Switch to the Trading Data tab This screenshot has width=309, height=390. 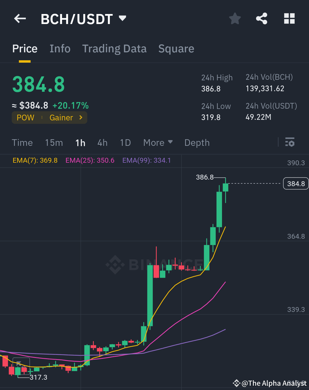(114, 49)
